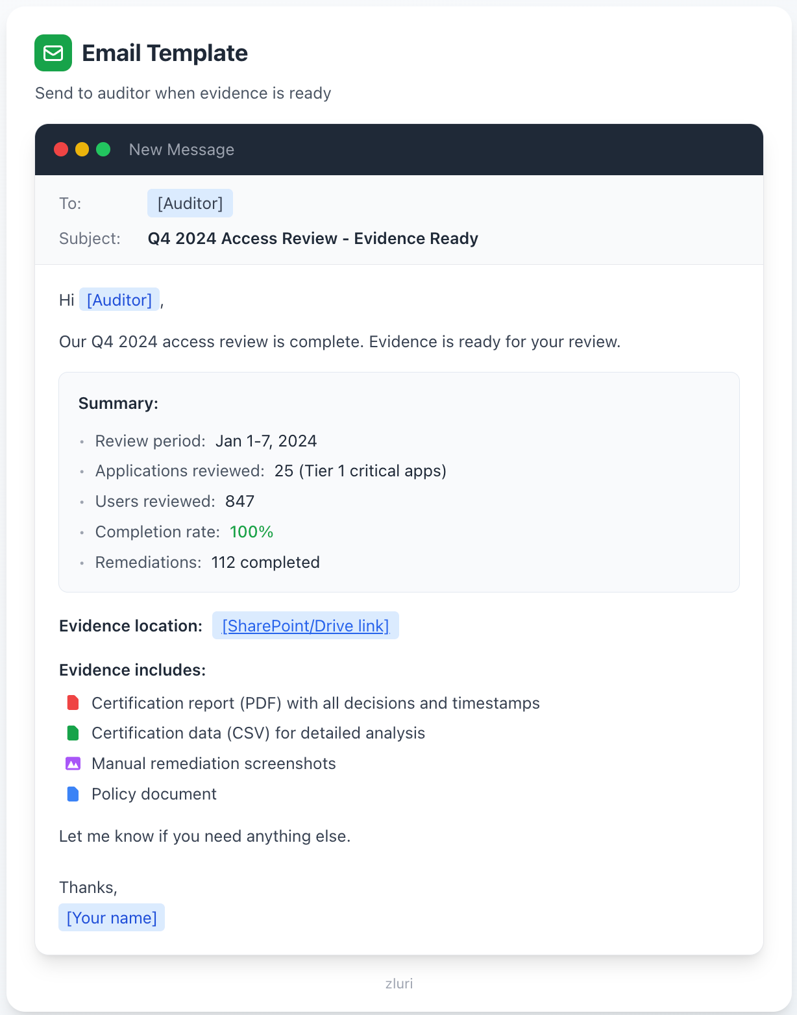The image size is (797, 1015).
Task: Click the [Auditor] placeholder in greeting
Action: [x=119, y=300]
